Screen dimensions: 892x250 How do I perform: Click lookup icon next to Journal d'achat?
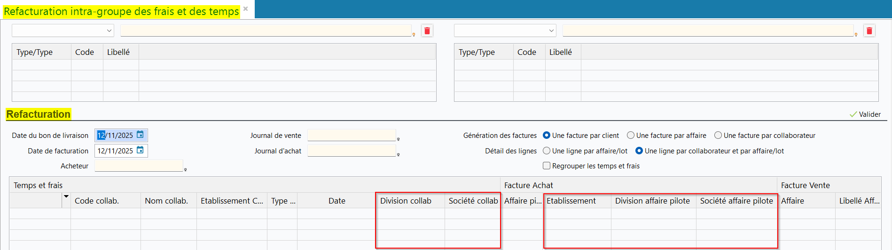pyautogui.click(x=398, y=155)
